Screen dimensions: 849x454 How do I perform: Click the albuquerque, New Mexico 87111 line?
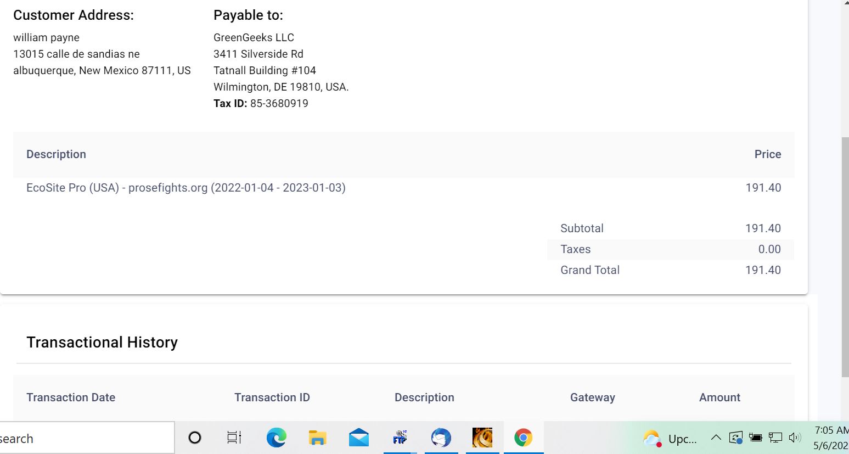coord(102,70)
